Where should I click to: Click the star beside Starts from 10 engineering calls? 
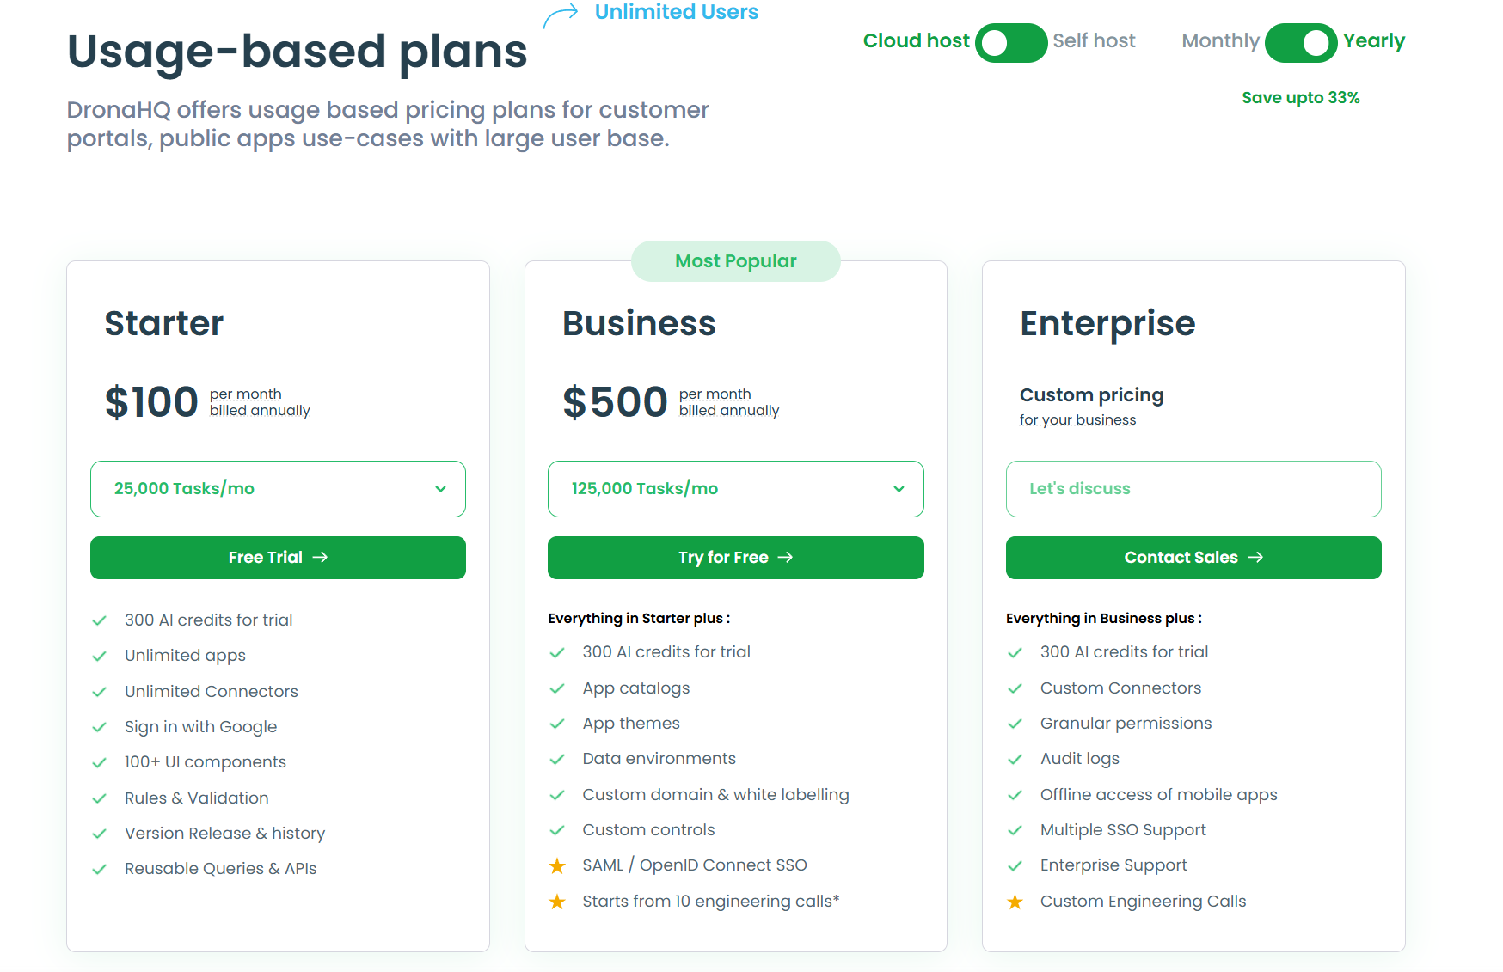(557, 902)
